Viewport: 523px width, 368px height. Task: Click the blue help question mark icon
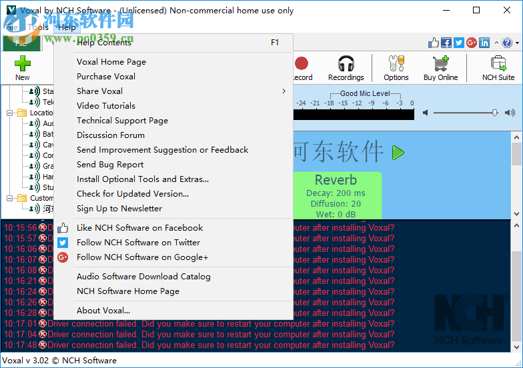[507, 43]
